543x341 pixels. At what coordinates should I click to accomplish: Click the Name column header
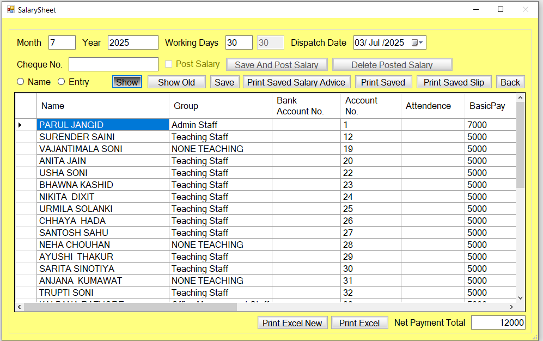103,106
